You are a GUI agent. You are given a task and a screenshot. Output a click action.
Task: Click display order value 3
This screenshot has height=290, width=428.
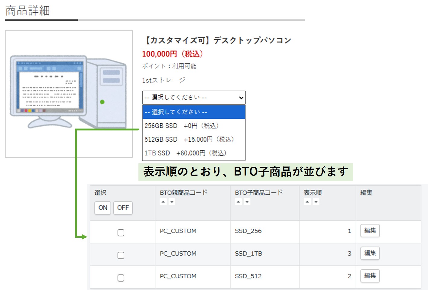[349, 254]
